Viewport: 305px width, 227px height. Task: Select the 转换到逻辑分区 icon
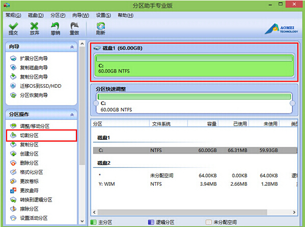click(13, 199)
